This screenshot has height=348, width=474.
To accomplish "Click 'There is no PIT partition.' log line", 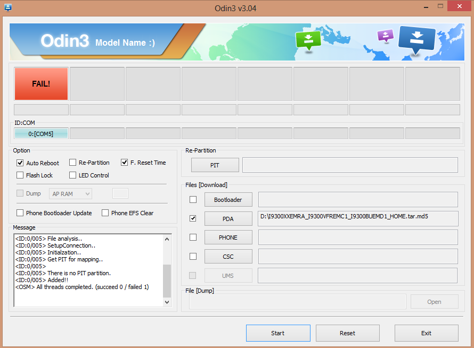I will click(63, 273).
